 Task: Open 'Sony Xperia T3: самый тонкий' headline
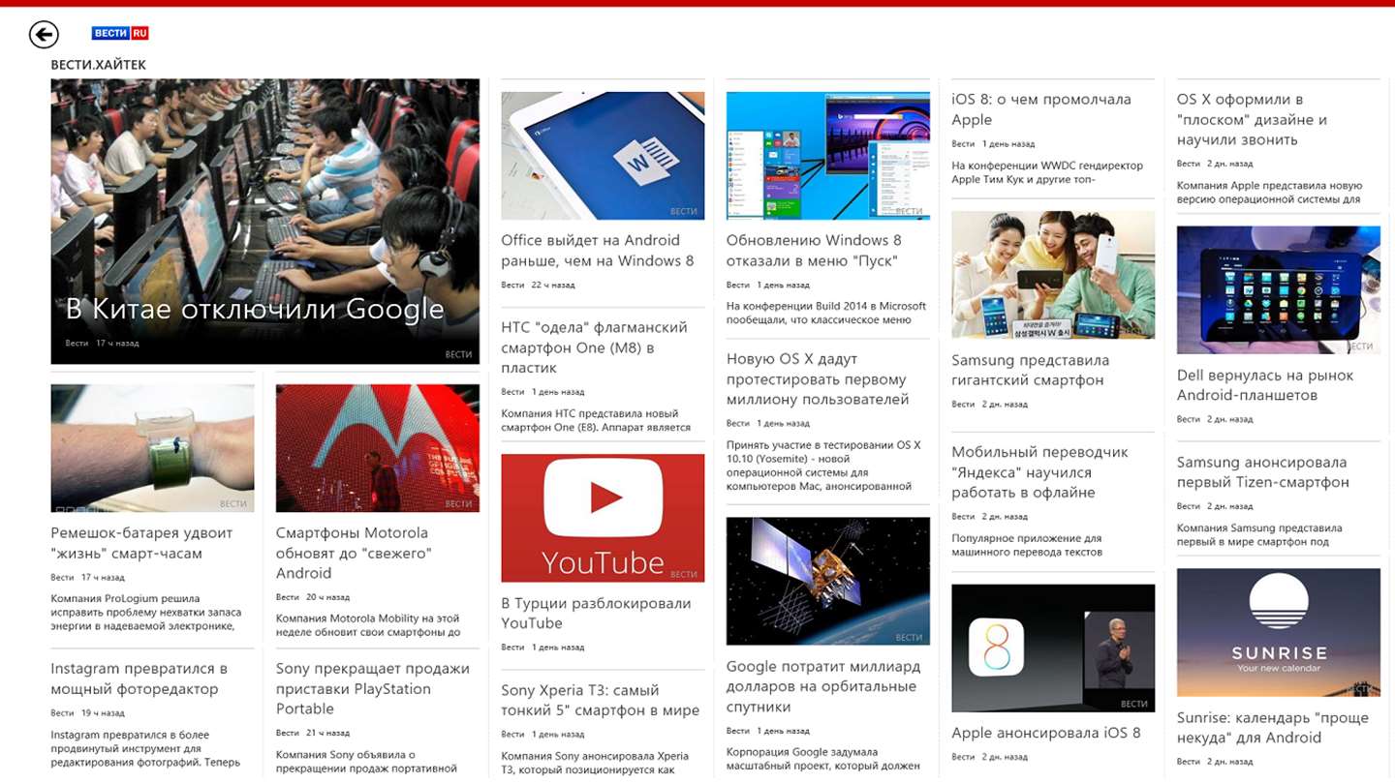click(600, 700)
